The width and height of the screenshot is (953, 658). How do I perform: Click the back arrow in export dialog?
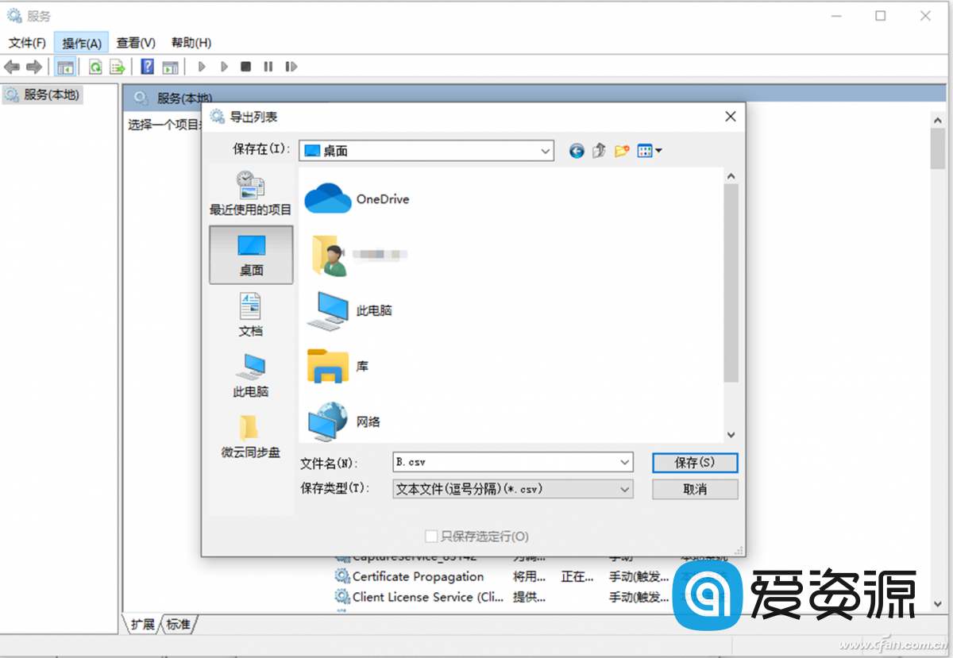coord(577,151)
